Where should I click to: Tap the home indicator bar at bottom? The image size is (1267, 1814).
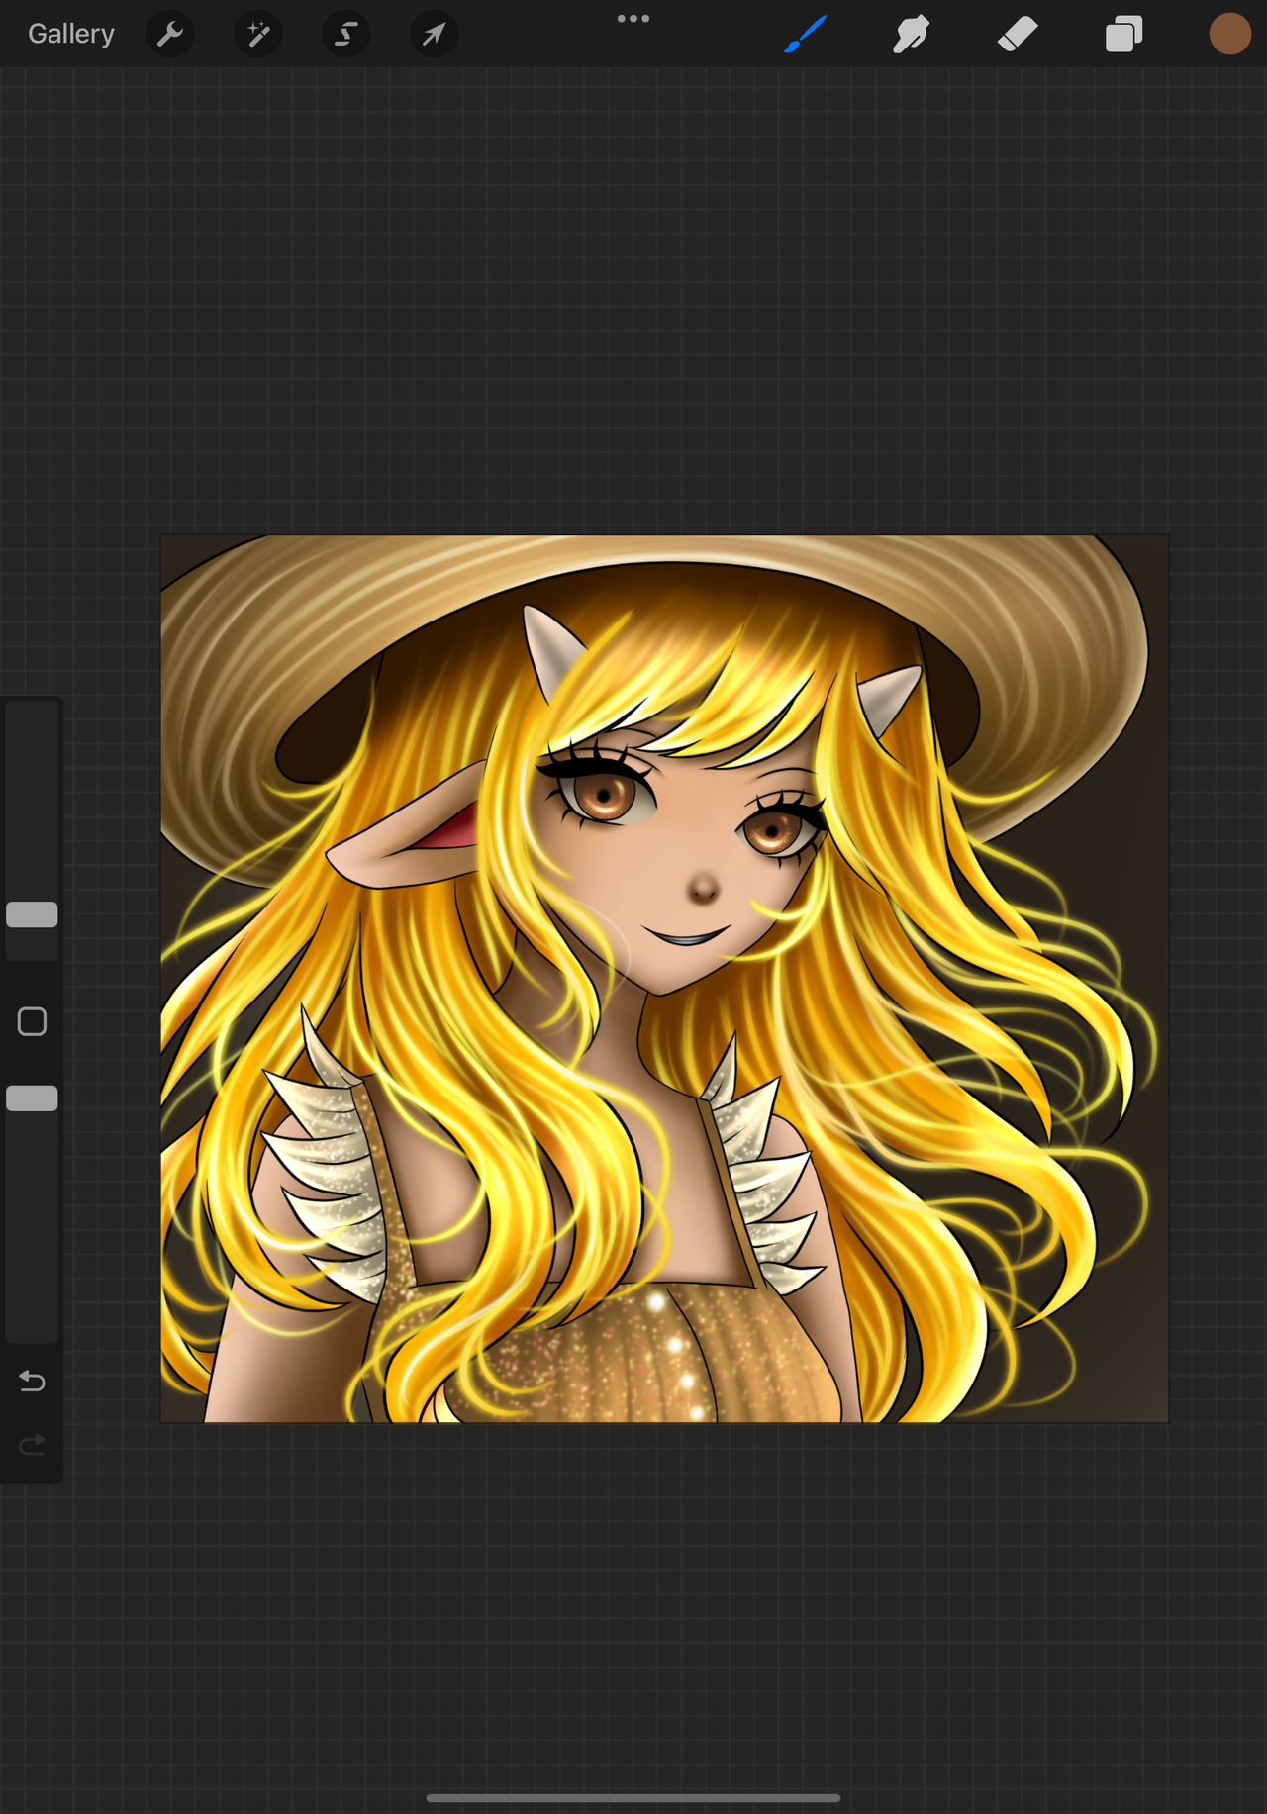(633, 1798)
